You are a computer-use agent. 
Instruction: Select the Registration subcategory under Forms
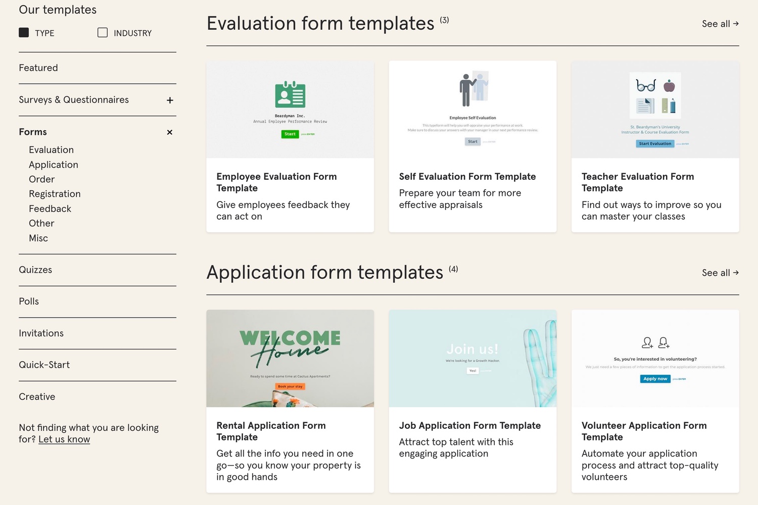pos(55,193)
